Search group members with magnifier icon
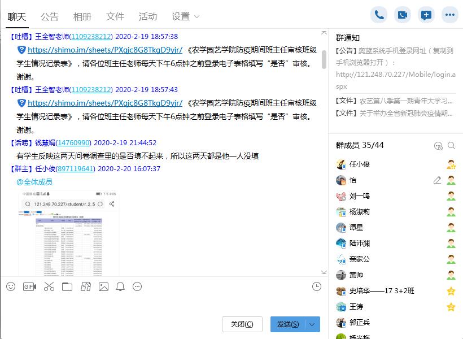 click(451, 146)
